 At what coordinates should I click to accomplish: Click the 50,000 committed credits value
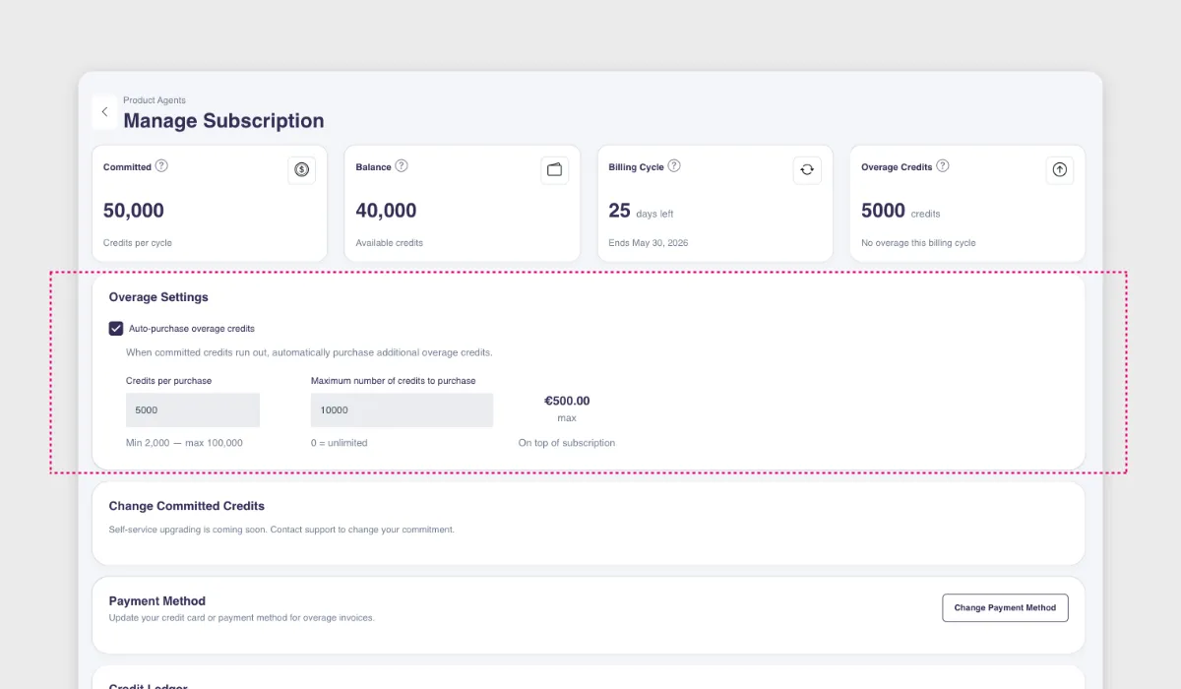pyautogui.click(x=134, y=211)
